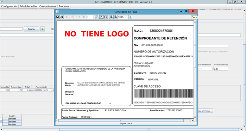Expand the 100% zoom level dropdown

130,17
